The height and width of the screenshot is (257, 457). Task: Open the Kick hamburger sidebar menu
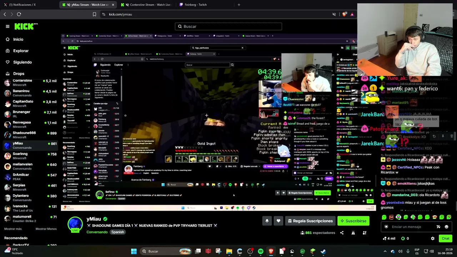pyautogui.click(x=7, y=26)
